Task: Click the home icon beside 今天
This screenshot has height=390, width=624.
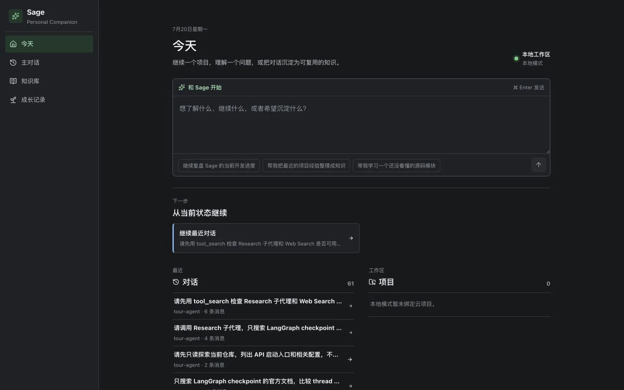Action: coord(13,44)
